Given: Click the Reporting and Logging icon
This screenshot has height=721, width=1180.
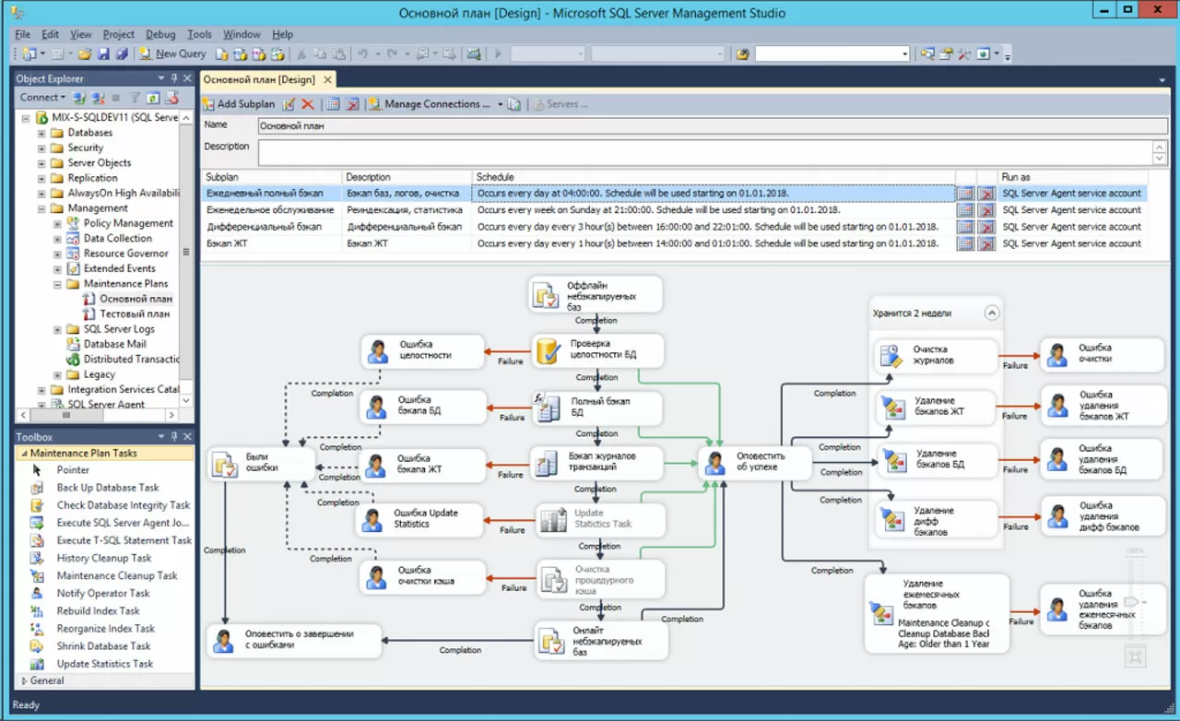Looking at the screenshot, I should (x=514, y=104).
